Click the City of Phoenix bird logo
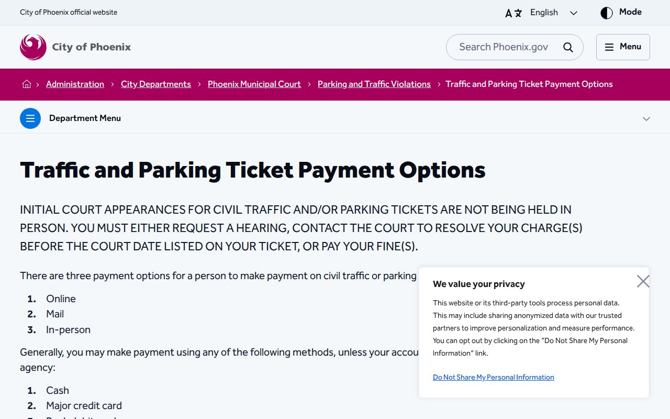670x419 pixels. click(x=33, y=47)
